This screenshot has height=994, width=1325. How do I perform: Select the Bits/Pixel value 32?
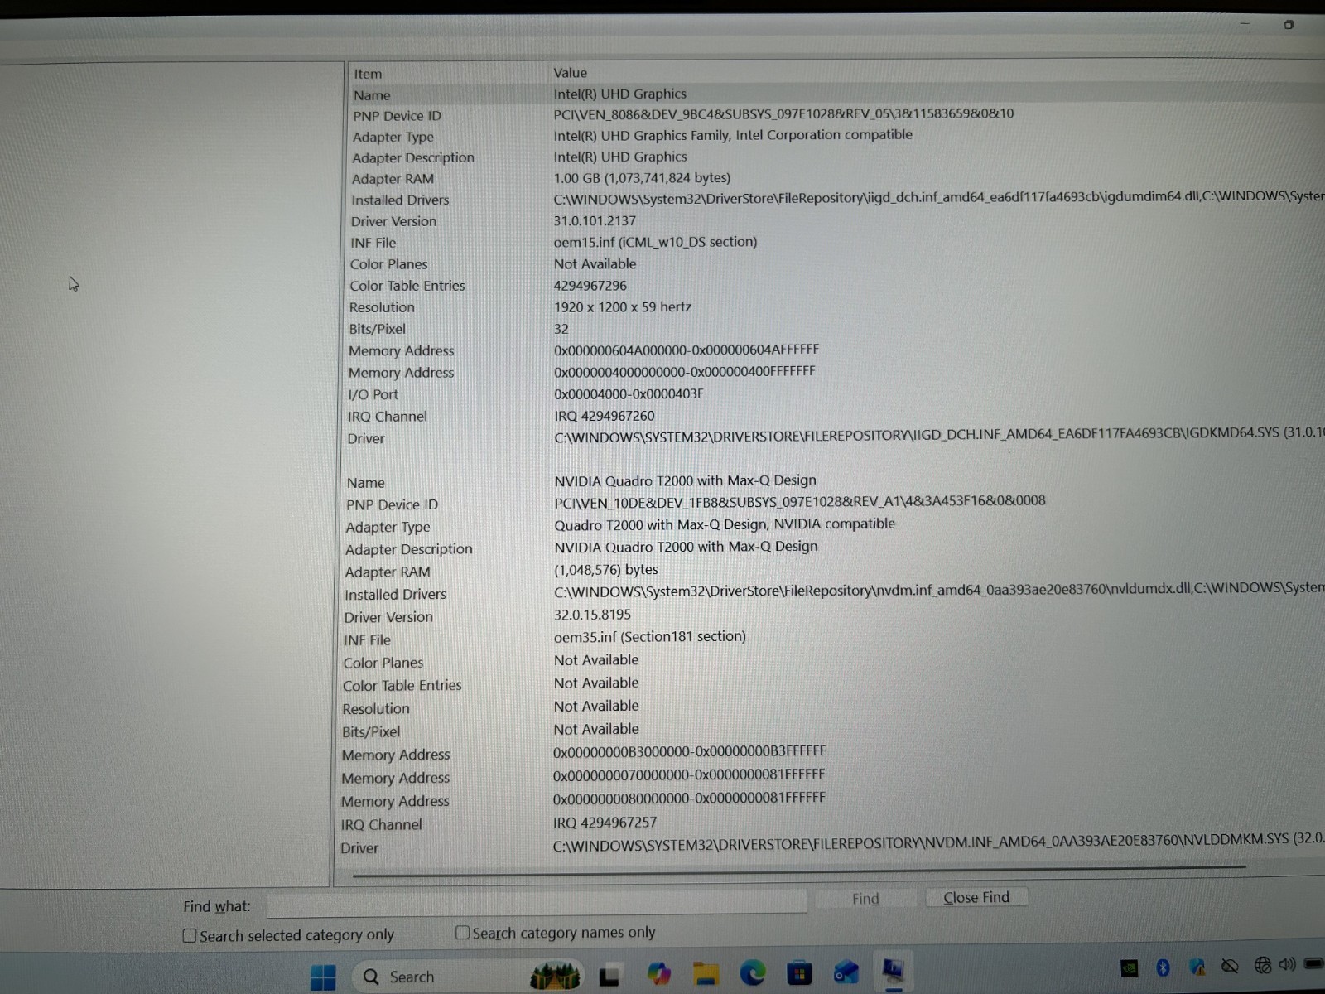tap(561, 328)
